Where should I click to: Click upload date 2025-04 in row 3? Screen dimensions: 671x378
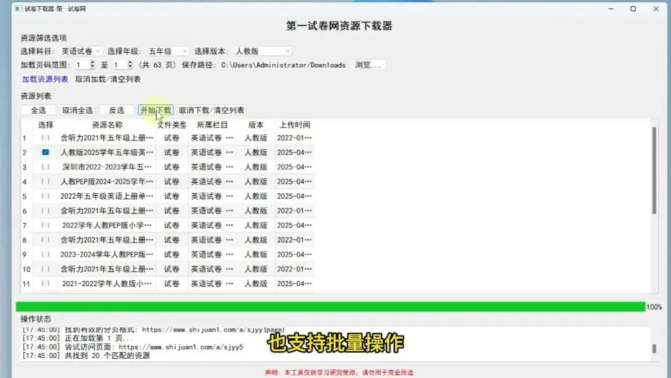click(x=294, y=167)
